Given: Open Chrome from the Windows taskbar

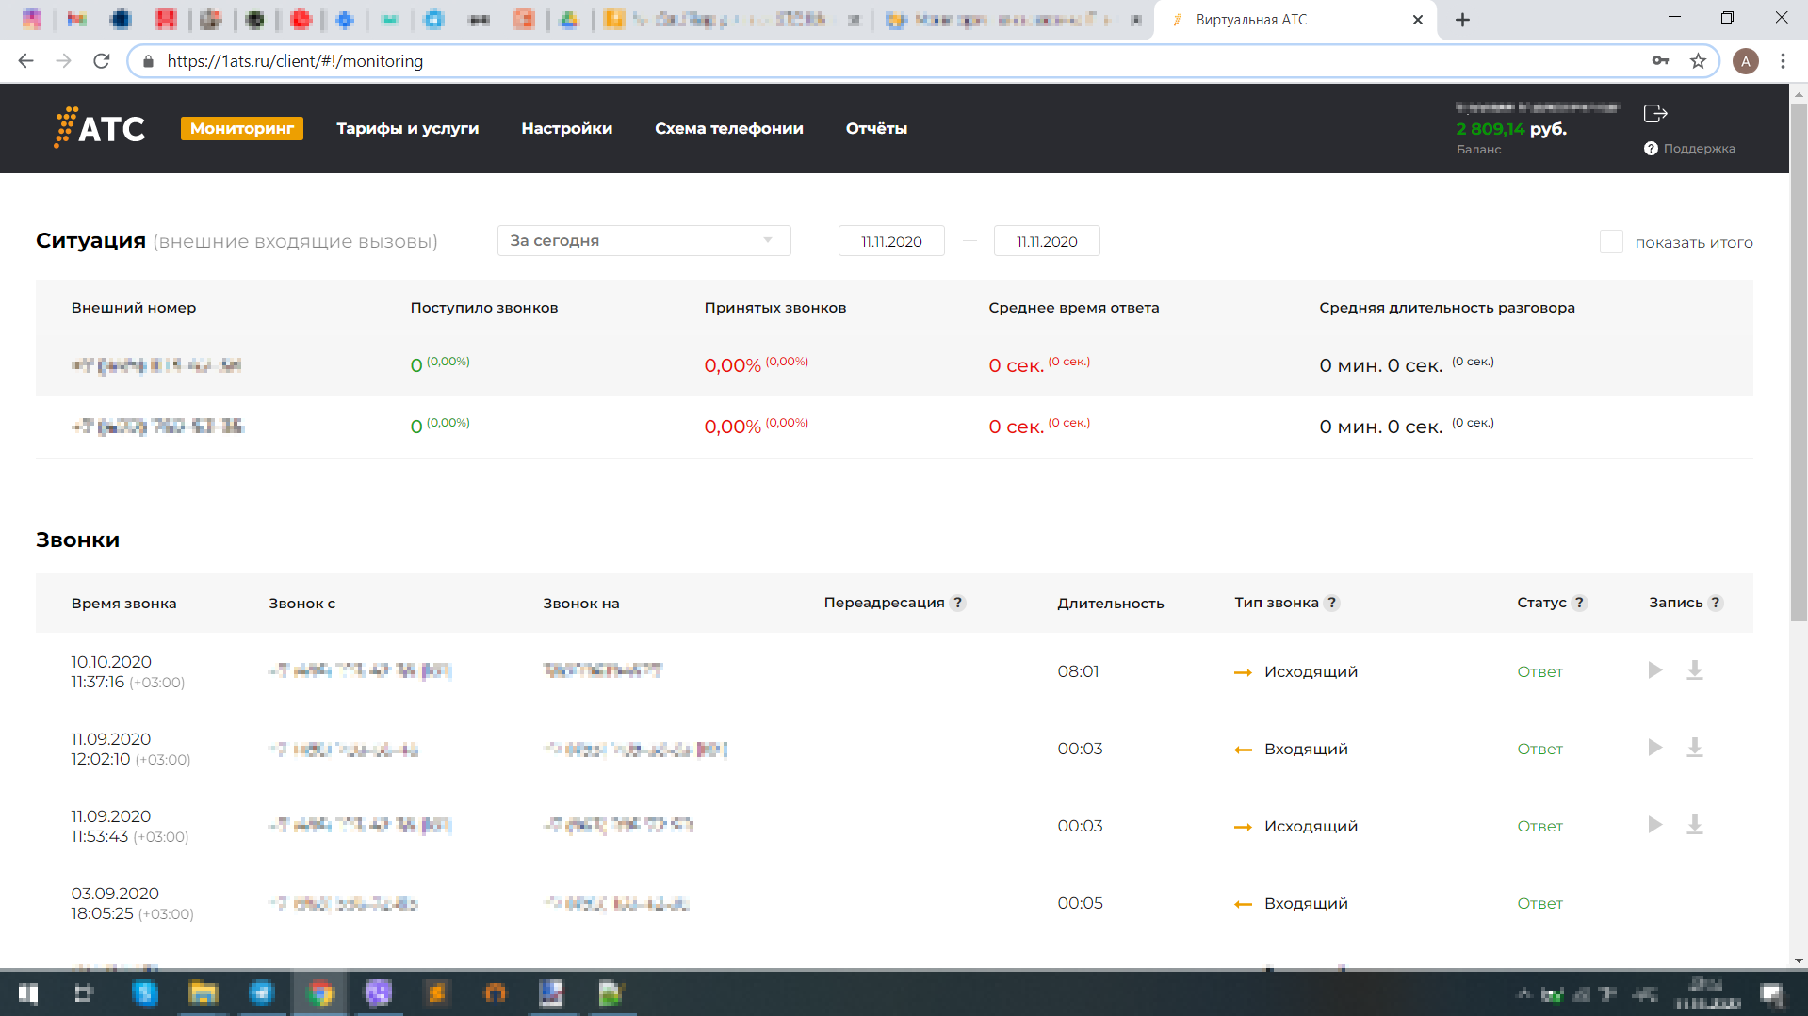Looking at the screenshot, I should pos(320,993).
